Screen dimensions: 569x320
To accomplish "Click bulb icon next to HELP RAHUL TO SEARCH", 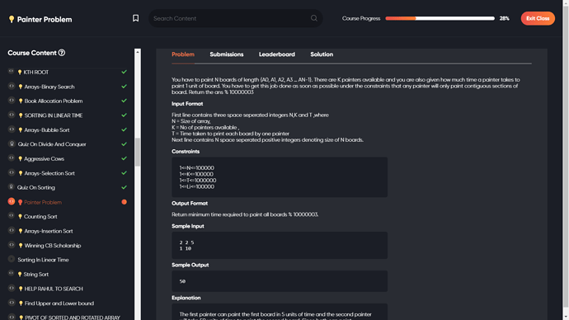I will [21, 289].
